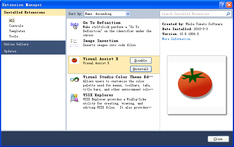Open the help question mark button
The height and width of the screenshot is (147, 234).
[222, 5]
